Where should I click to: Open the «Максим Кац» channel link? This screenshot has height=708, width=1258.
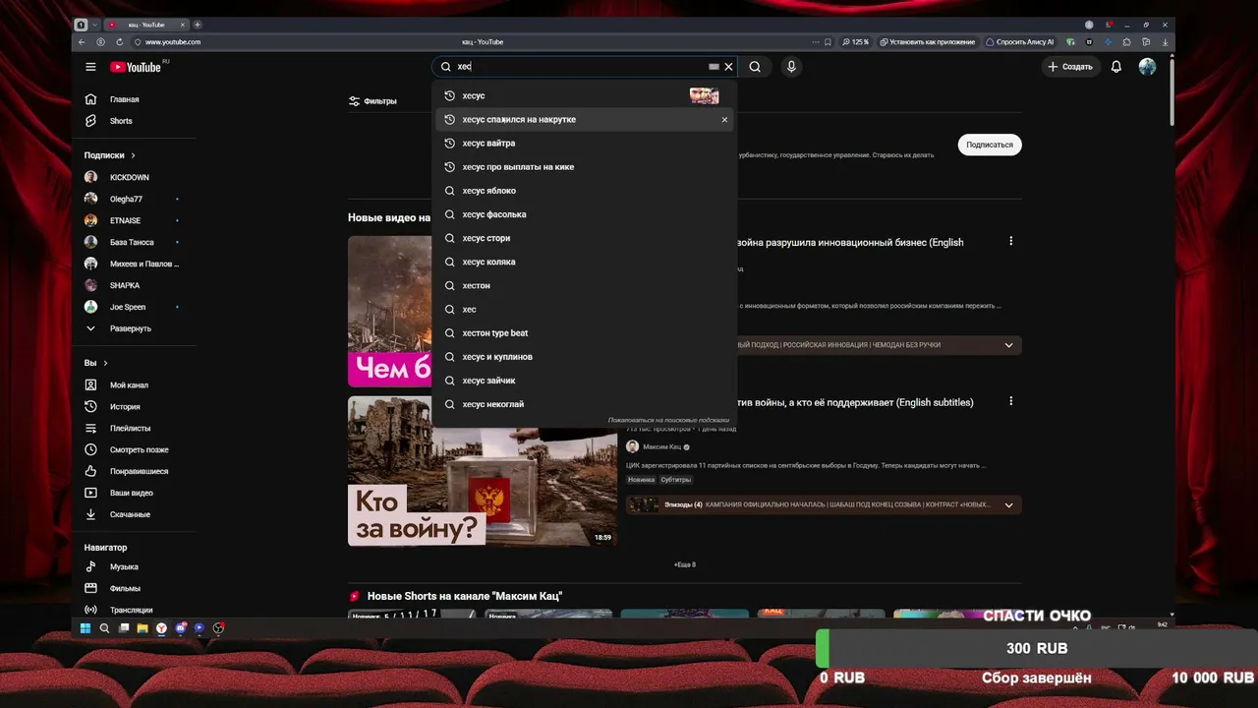pyautogui.click(x=661, y=446)
